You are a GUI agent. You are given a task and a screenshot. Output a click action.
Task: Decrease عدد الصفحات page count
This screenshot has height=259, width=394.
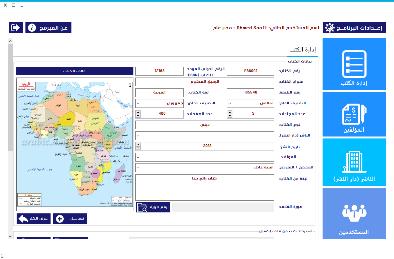coord(138,116)
